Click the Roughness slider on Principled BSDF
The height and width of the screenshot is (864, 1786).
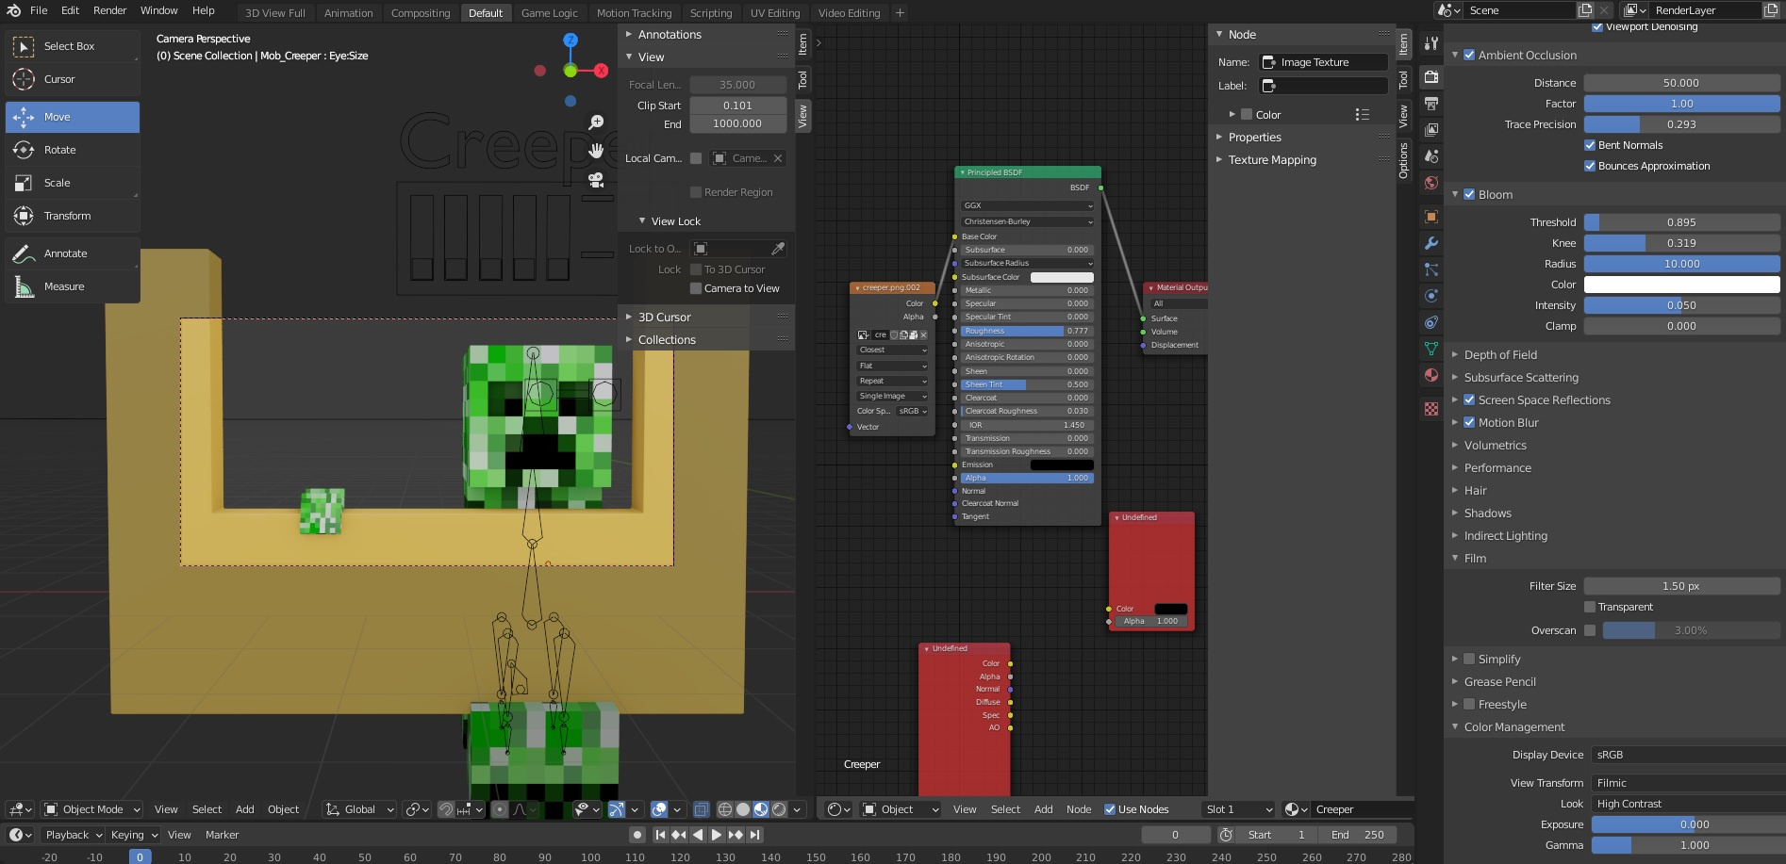point(1026,331)
